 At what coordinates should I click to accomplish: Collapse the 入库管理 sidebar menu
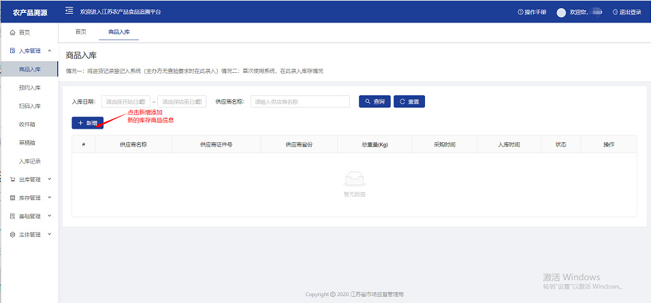point(30,51)
